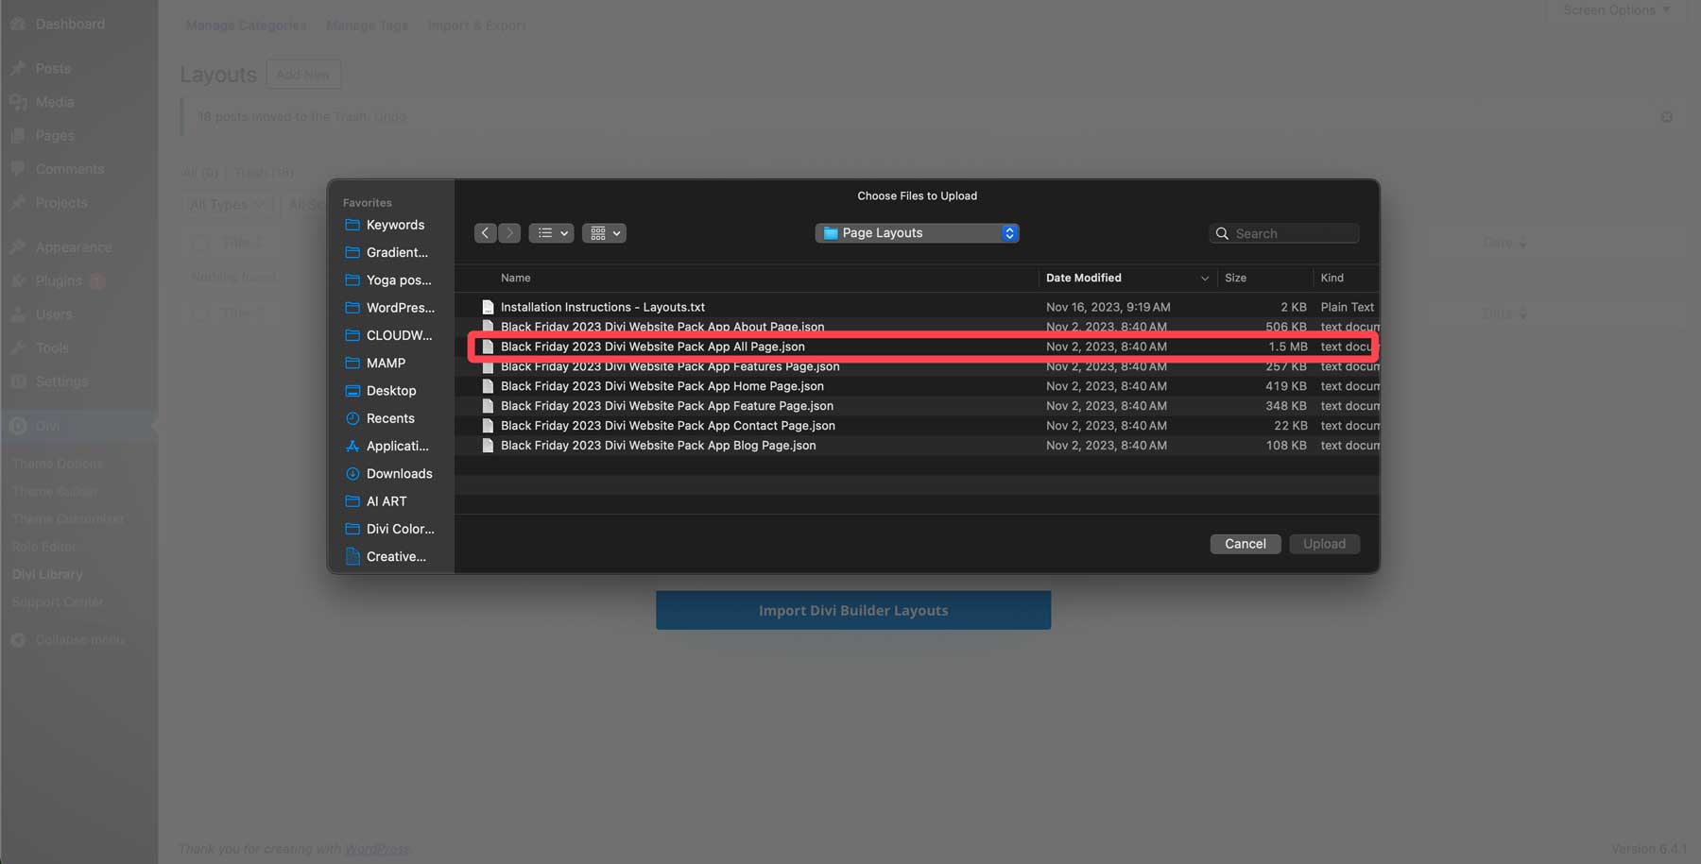Open the Page Layouts folder path dropdown
Screen dimensions: 1701x864
click(917, 233)
